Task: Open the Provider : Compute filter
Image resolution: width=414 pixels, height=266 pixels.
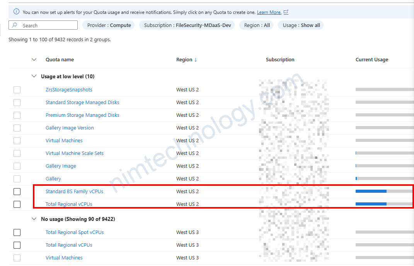Action: pyautogui.click(x=109, y=25)
